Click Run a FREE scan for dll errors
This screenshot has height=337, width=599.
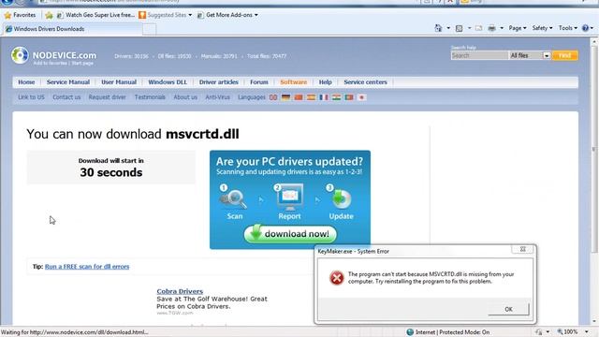tap(87, 267)
